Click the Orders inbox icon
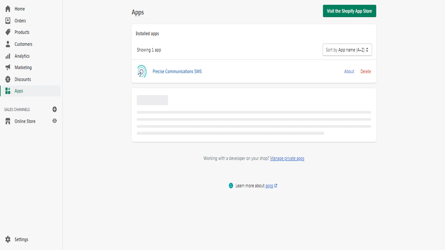This screenshot has height=250, width=445. point(8,21)
